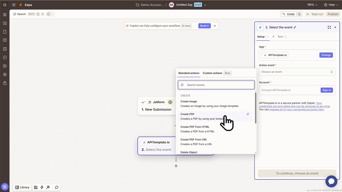Switch to the Custom actions tab
The width and height of the screenshot is (342, 192).
[x=212, y=73]
